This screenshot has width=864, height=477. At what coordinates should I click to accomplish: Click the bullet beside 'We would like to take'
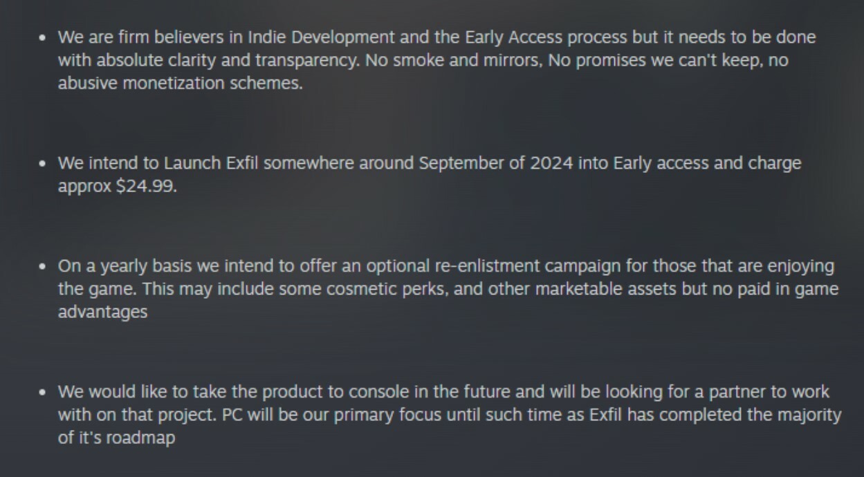click(44, 393)
